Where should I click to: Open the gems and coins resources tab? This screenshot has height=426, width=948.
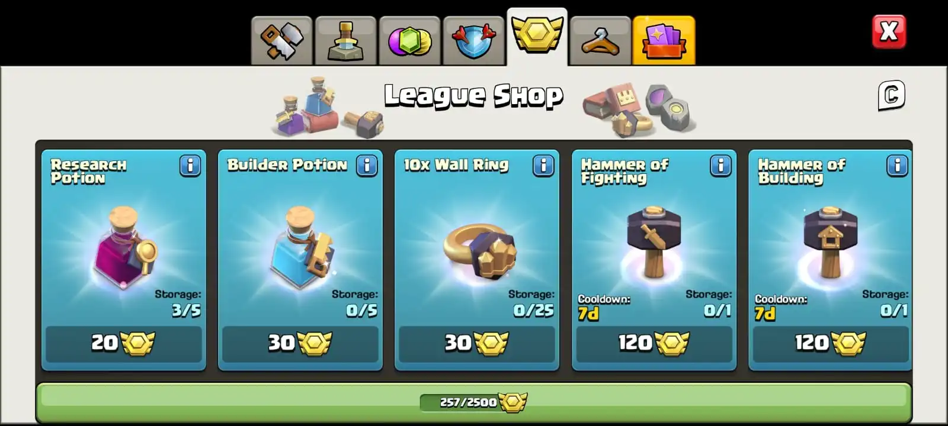409,40
